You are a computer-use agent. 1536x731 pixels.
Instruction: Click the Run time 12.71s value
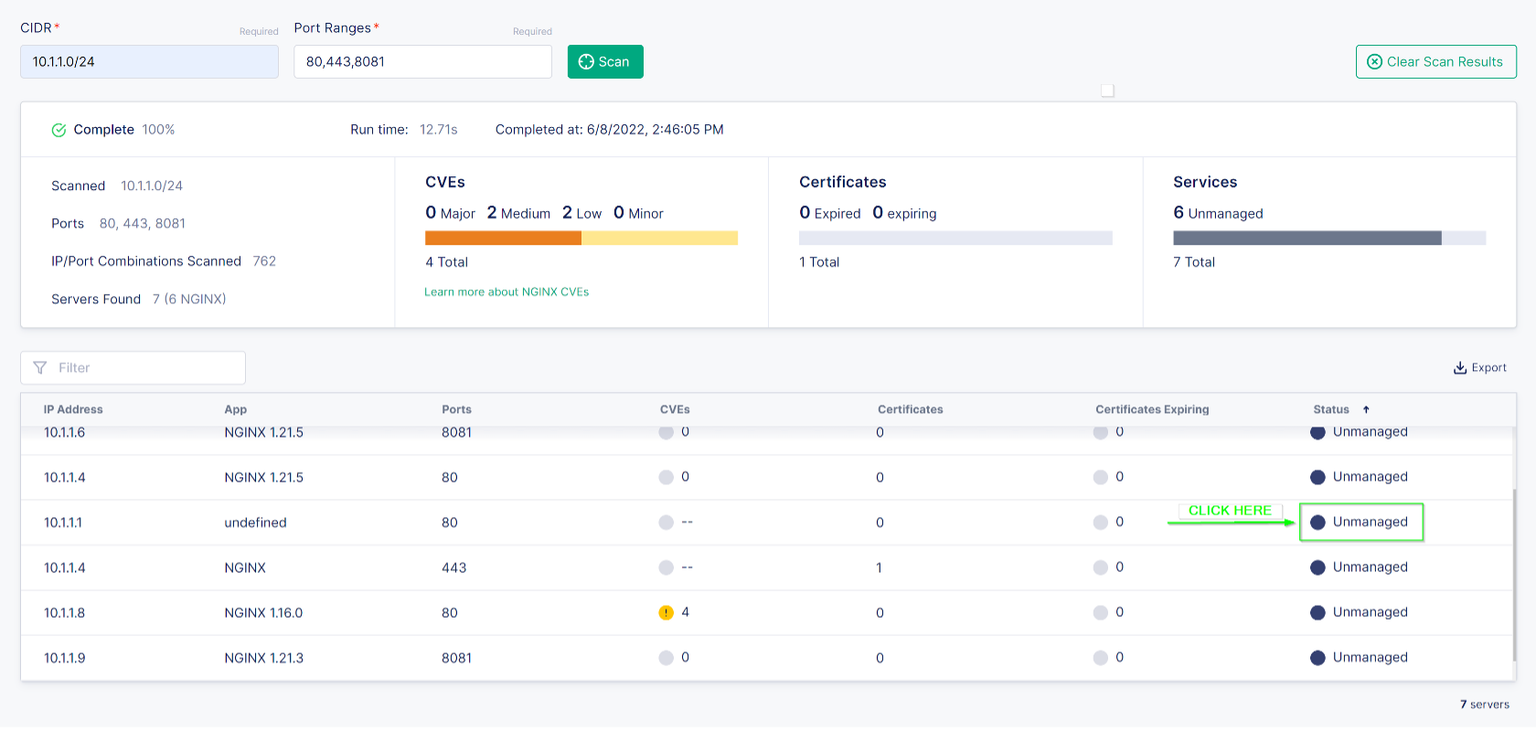coord(439,130)
